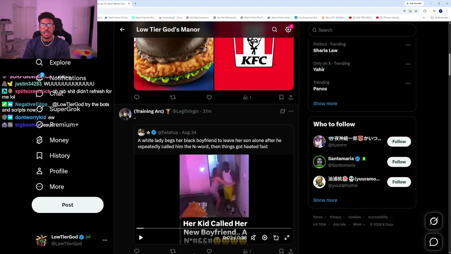The image size is (451, 254).
Task: Open the community settings gear with notification badge
Action: 288,30
